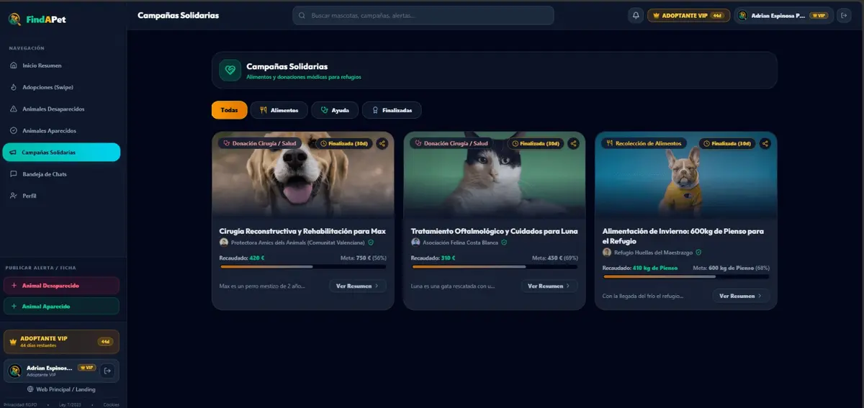Open the French bulldog photo on the Pienso card
The image size is (864, 408).
tap(686, 175)
